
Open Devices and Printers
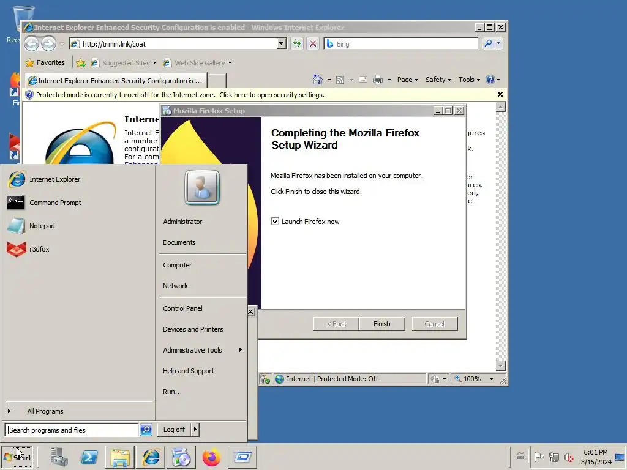coord(193,329)
